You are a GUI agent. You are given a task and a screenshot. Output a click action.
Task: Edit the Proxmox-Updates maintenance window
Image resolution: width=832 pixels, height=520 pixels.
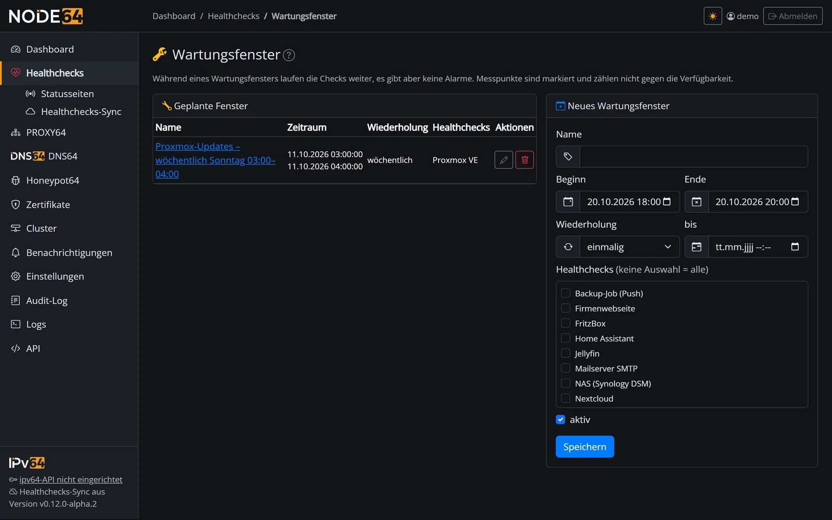click(x=503, y=160)
